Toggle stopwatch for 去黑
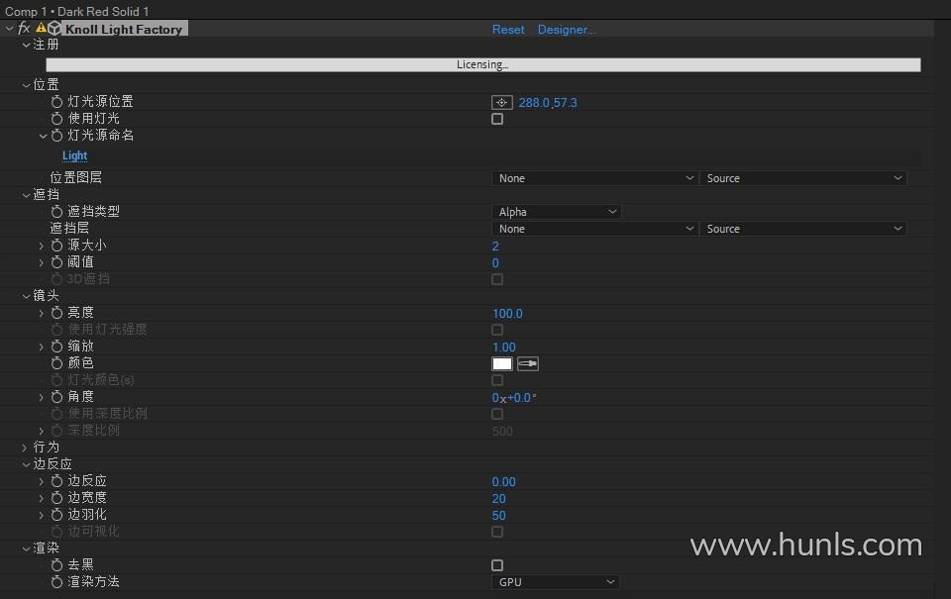 click(x=57, y=565)
